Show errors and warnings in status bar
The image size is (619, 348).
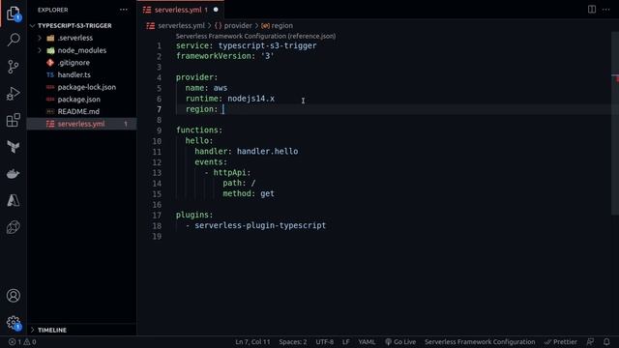[22, 341]
